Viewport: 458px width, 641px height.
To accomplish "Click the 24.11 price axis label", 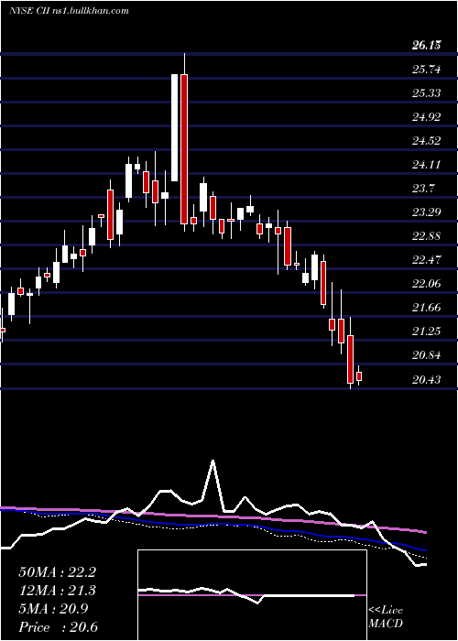I will (x=426, y=165).
